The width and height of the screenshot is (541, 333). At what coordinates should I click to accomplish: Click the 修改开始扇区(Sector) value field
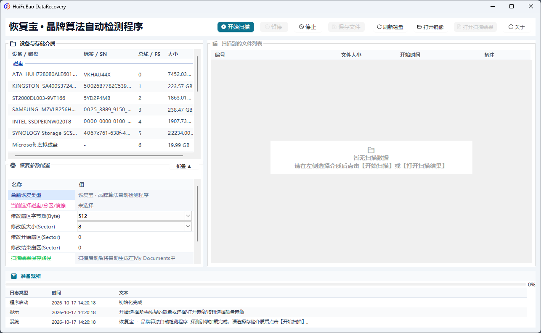coord(135,237)
